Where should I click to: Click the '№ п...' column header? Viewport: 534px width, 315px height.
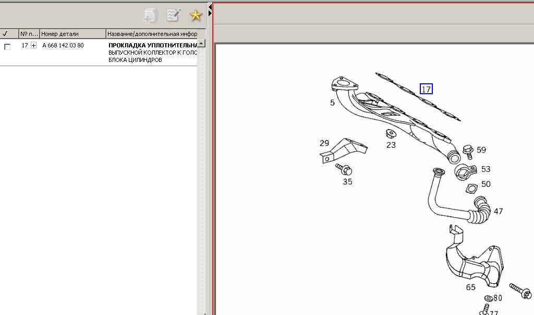pyautogui.click(x=28, y=34)
